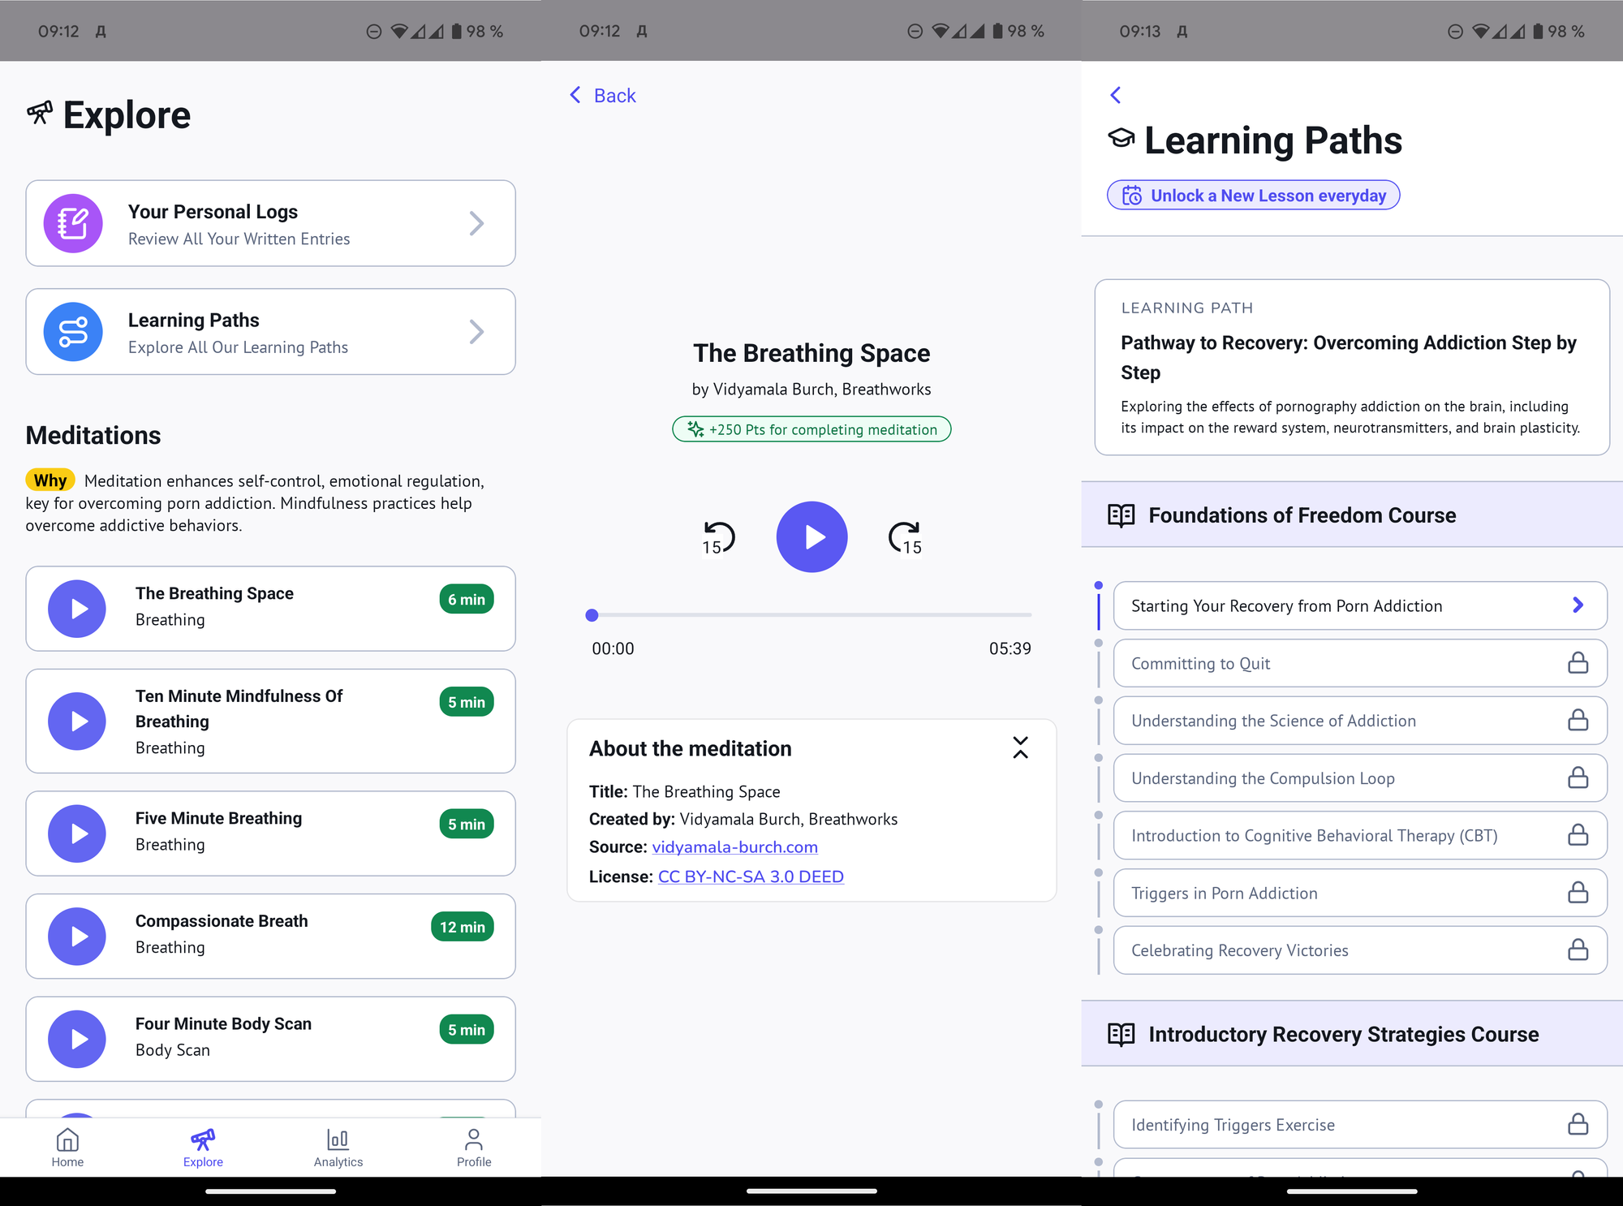Open the vidyamala-burch.com source link
The image size is (1623, 1206).
735,847
